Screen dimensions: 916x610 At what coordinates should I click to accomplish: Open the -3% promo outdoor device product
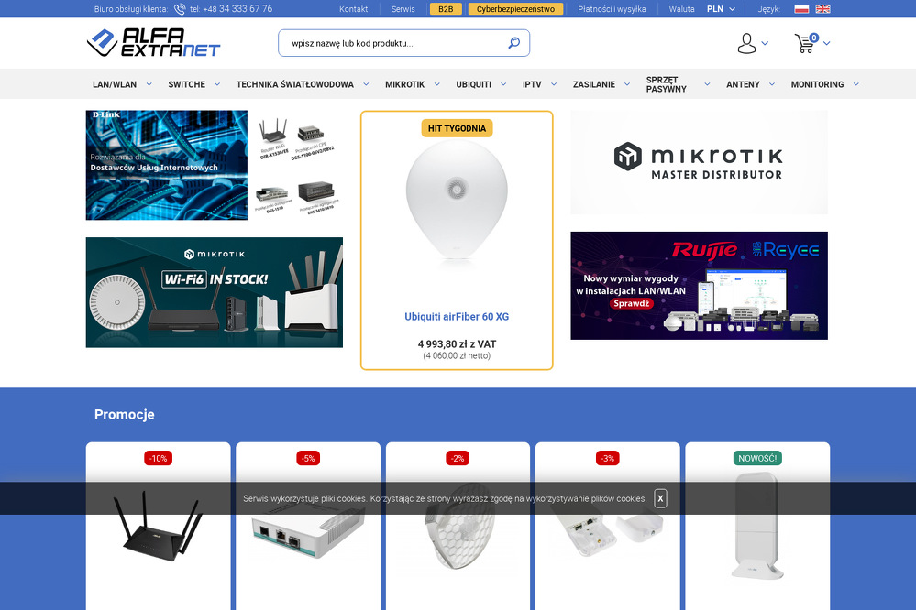click(608, 526)
